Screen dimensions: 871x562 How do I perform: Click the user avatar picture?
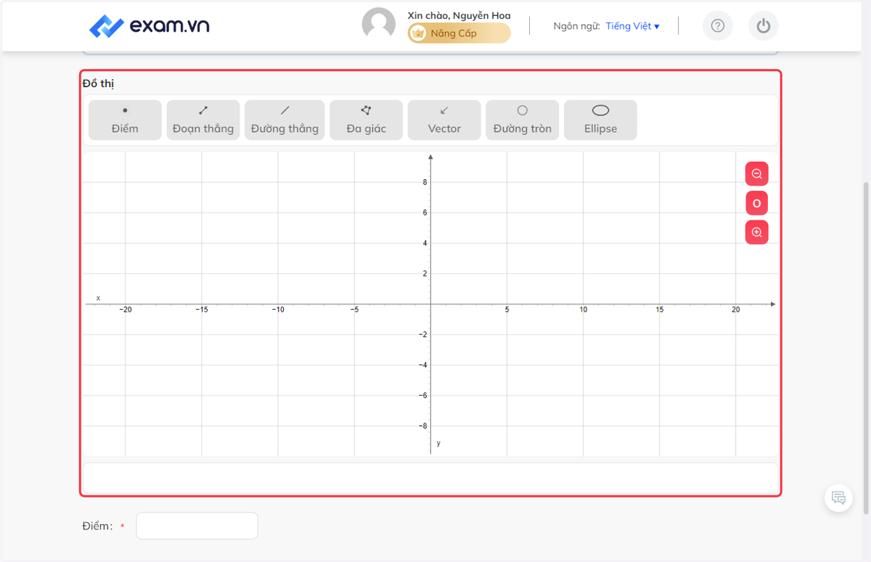(x=379, y=25)
